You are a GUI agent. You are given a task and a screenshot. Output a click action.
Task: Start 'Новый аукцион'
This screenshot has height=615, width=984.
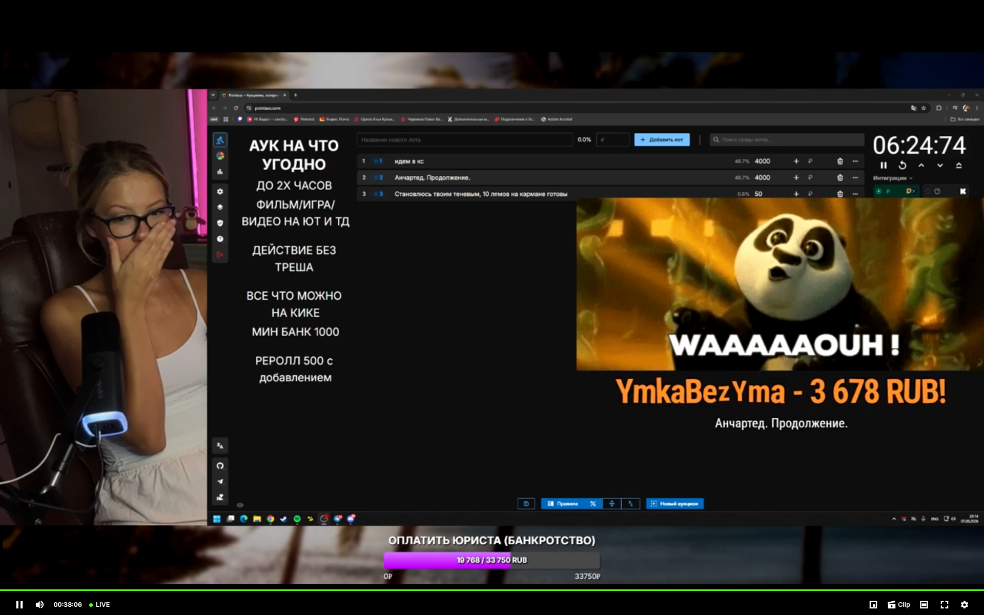coord(675,504)
